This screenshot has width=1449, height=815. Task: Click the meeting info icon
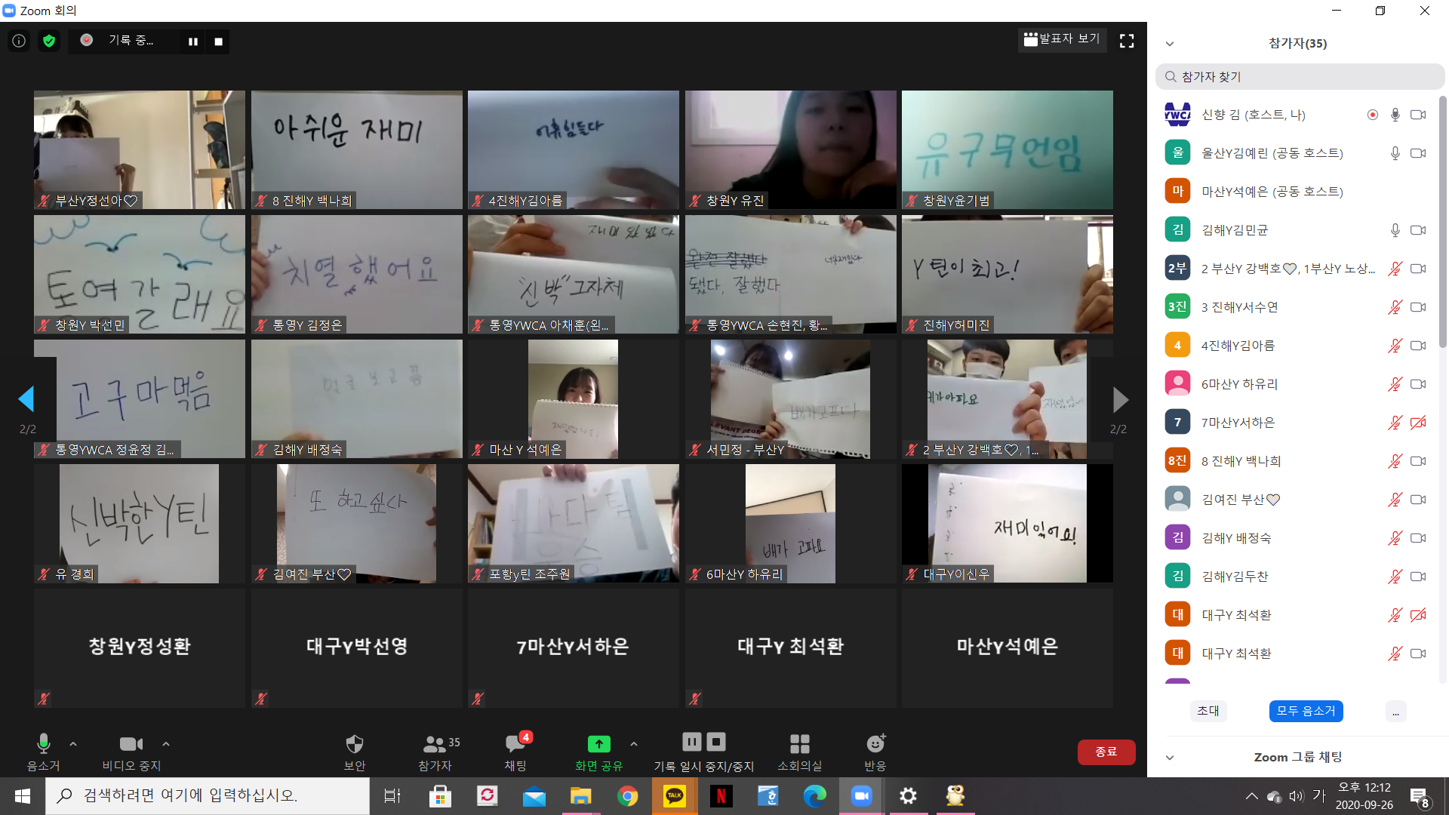pyautogui.click(x=19, y=41)
